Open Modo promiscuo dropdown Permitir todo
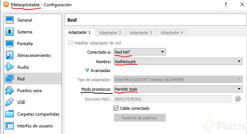247x134 pixels. [178, 89]
